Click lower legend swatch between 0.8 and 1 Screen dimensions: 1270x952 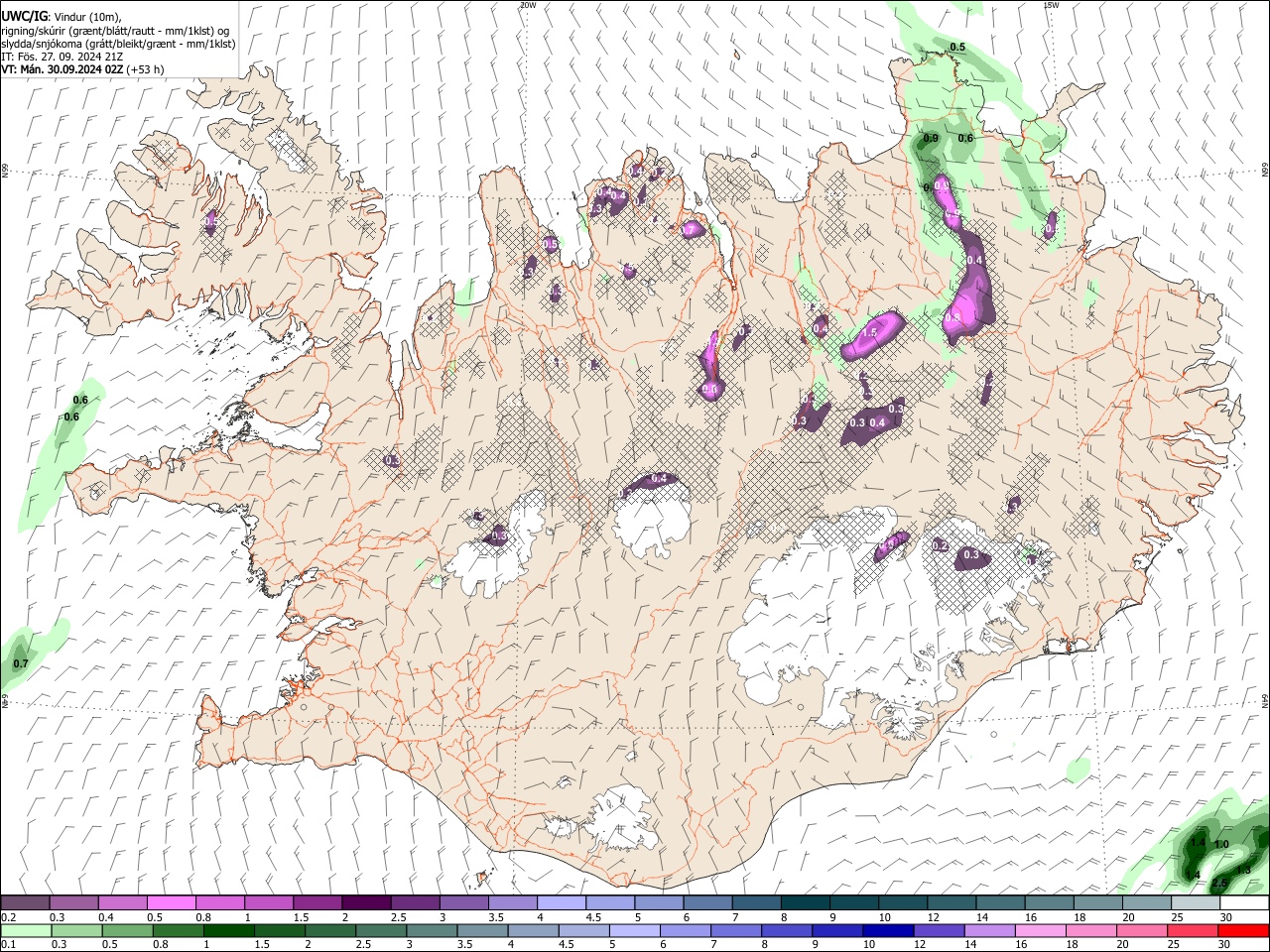click(x=178, y=930)
